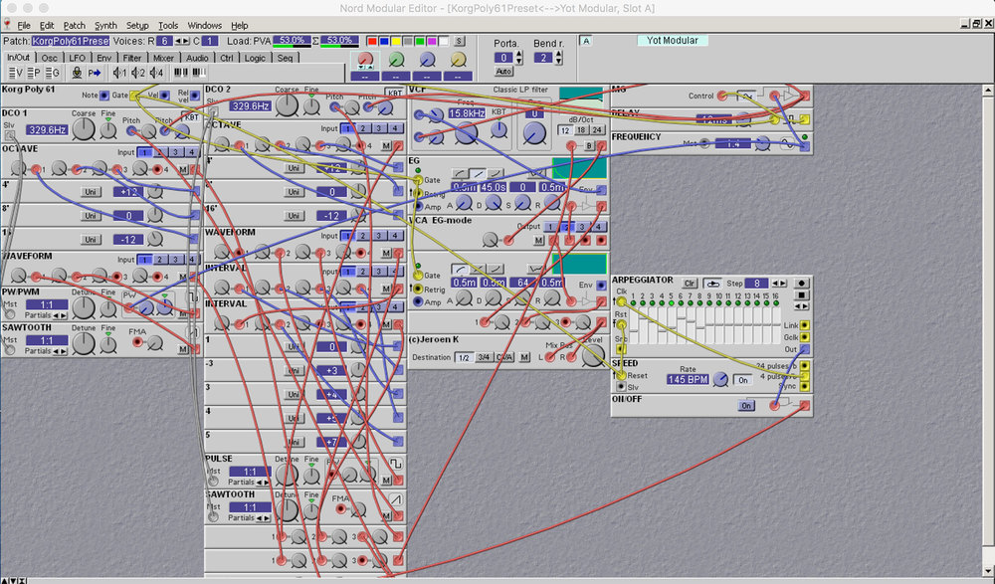Click the red cable color swatch
This screenshot has width=995, height=584.
click(372, 41)
